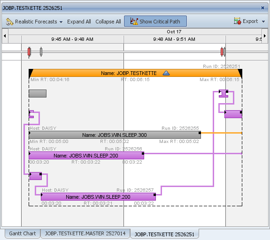Click the small purple block above lower SLEEP.200

tap(36, 176)
